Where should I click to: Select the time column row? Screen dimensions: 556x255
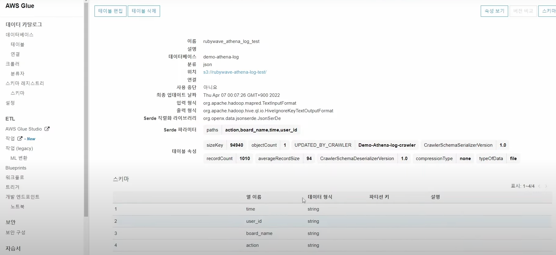point(332,209)
